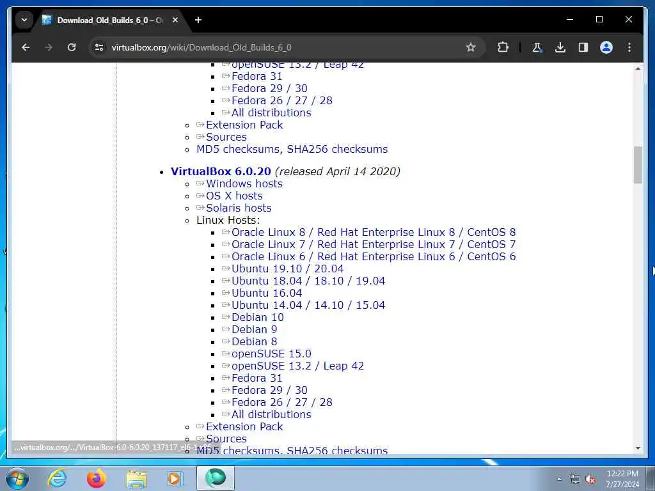Toggle the browser side panel
Viewport: 655px width, 491px height.
(583, 47)
